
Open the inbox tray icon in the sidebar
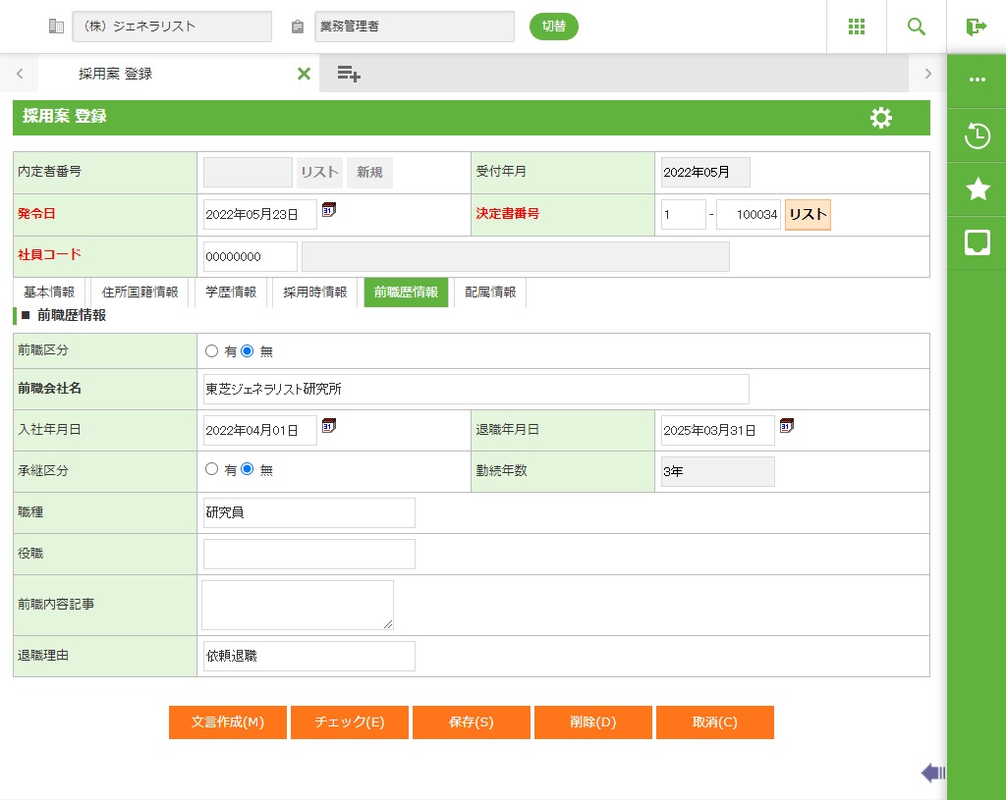click(x=977, y=242)
